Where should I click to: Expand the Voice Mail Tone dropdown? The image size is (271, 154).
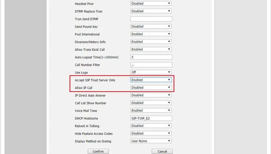point(151,111)
